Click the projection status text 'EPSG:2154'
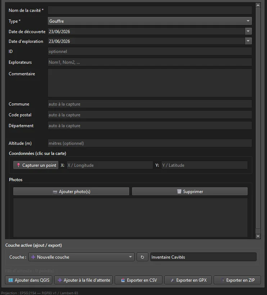The image size is (267, 295). 28,293
